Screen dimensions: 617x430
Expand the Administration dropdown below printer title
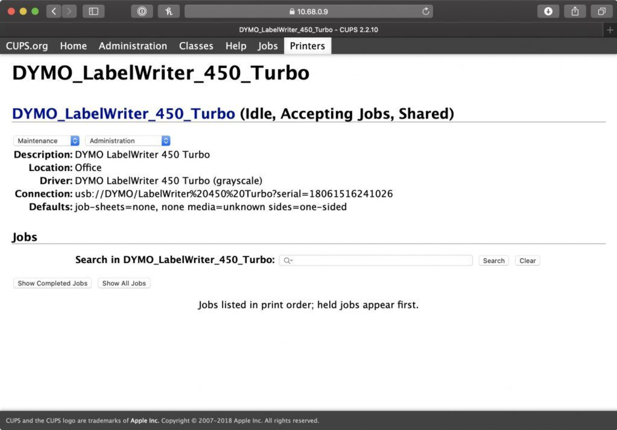128,140
